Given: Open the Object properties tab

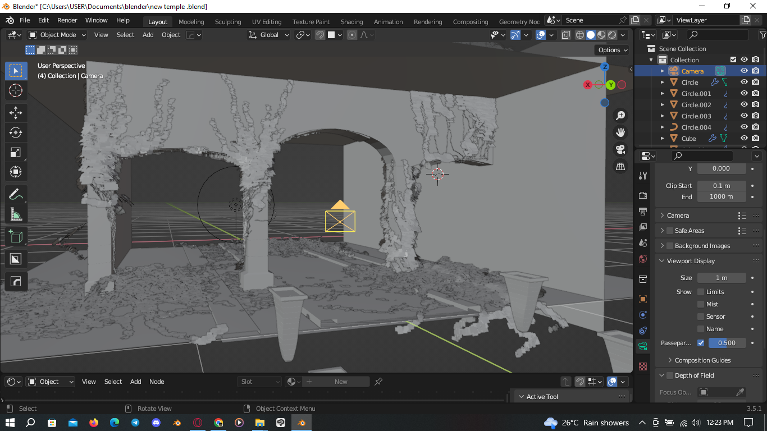Looking at the screenshot, I should 643,299.
